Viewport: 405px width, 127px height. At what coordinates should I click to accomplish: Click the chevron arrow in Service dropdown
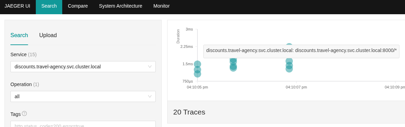(150, 67)
